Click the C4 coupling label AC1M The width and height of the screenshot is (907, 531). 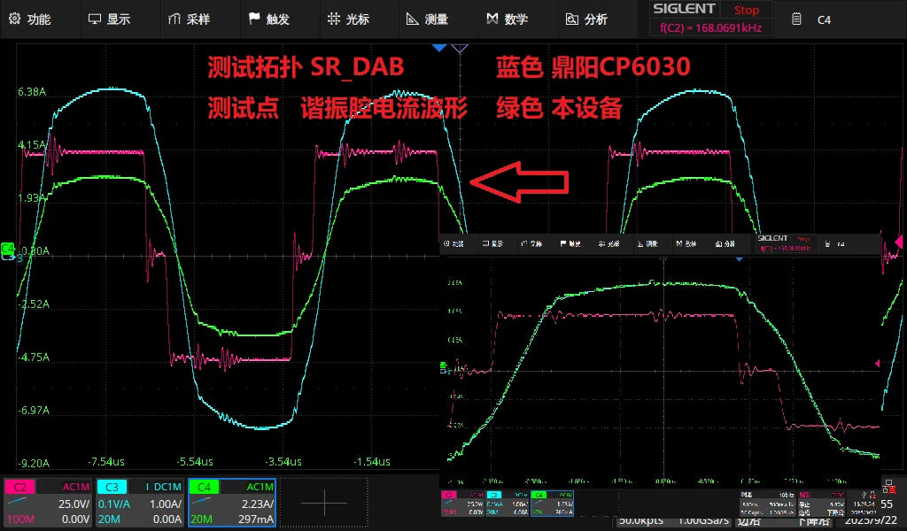pos(260,487)
